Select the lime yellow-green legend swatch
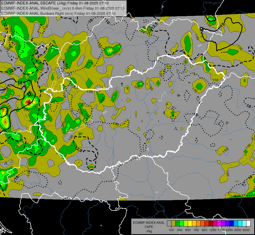 [x=186, y=224]
